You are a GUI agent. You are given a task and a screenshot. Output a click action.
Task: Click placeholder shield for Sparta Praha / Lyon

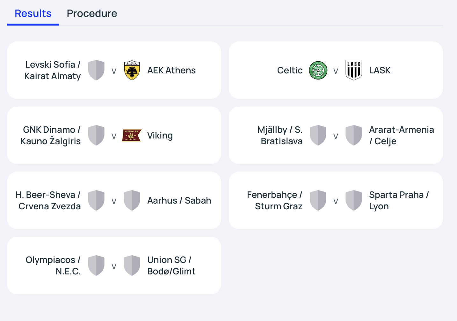354,200
